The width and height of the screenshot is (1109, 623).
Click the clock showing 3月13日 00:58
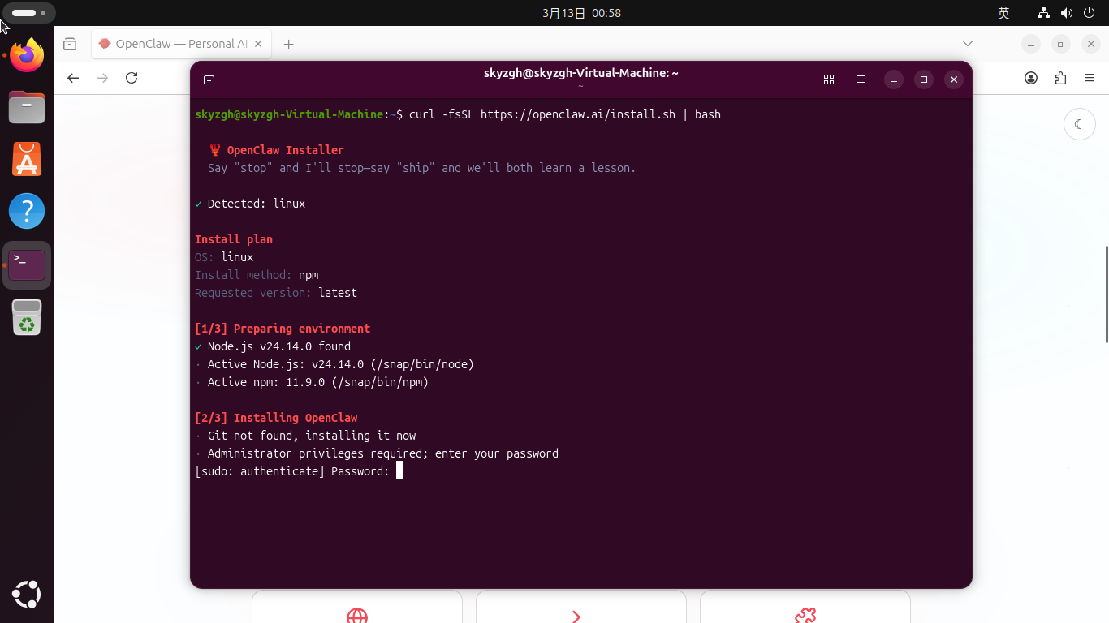coord(581,13)
